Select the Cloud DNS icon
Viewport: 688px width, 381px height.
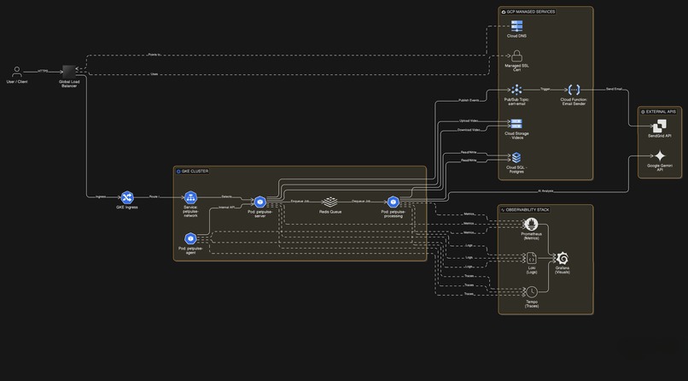[516, 26]
